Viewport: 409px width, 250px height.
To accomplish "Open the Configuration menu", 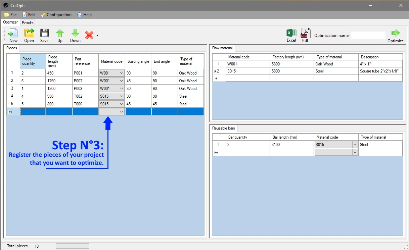I will pyautogui.click(x=56, y=15).
